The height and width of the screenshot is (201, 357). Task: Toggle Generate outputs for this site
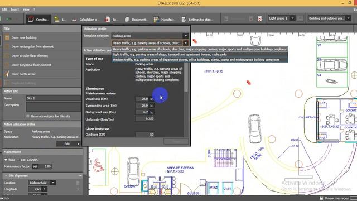point(28,116)
